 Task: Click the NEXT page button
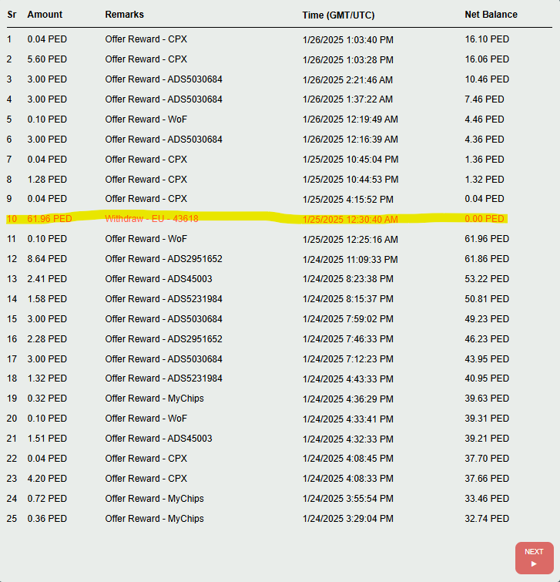534,558
